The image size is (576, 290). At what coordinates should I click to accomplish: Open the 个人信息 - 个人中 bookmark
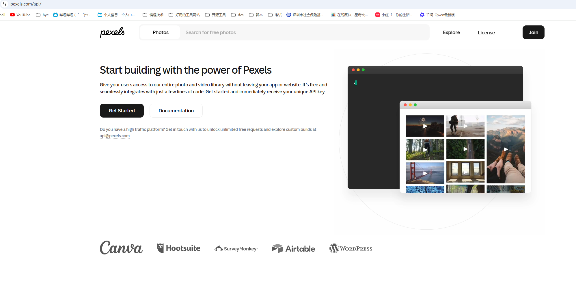click(x=116, y=15)
